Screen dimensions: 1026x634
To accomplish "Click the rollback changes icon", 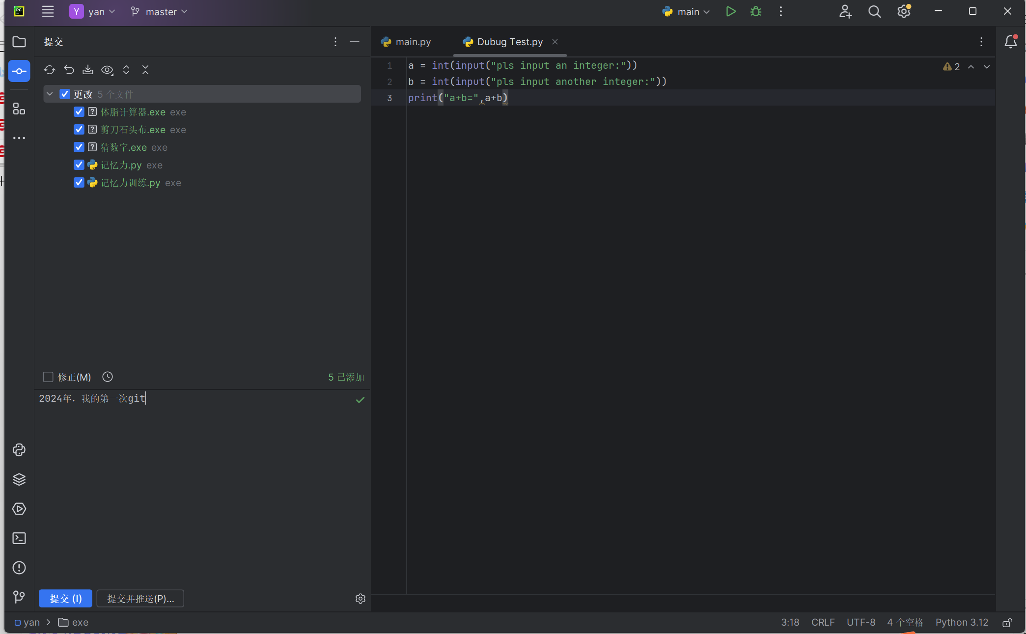I will pyautogui.click(x=69, y=70).
